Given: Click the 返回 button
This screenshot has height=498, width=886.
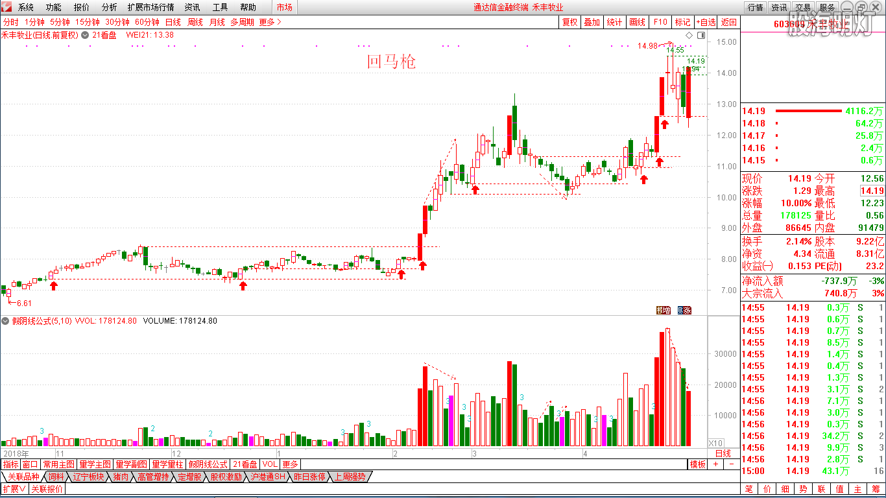Looking at the screenshot, I should (729, 22).
